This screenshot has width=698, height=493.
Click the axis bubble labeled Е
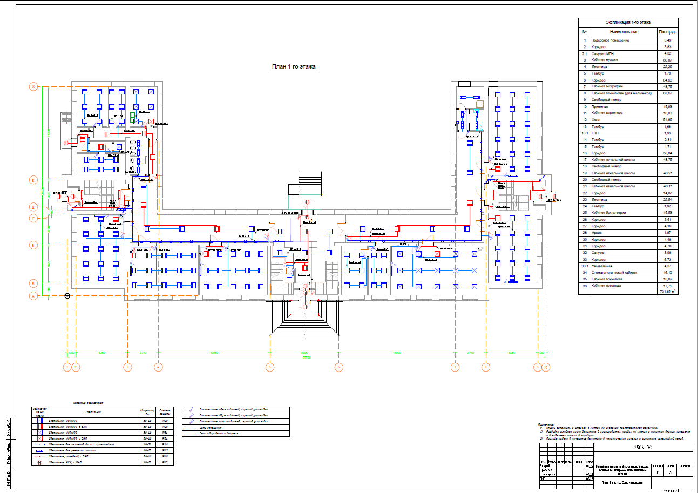tap(32, 180)
